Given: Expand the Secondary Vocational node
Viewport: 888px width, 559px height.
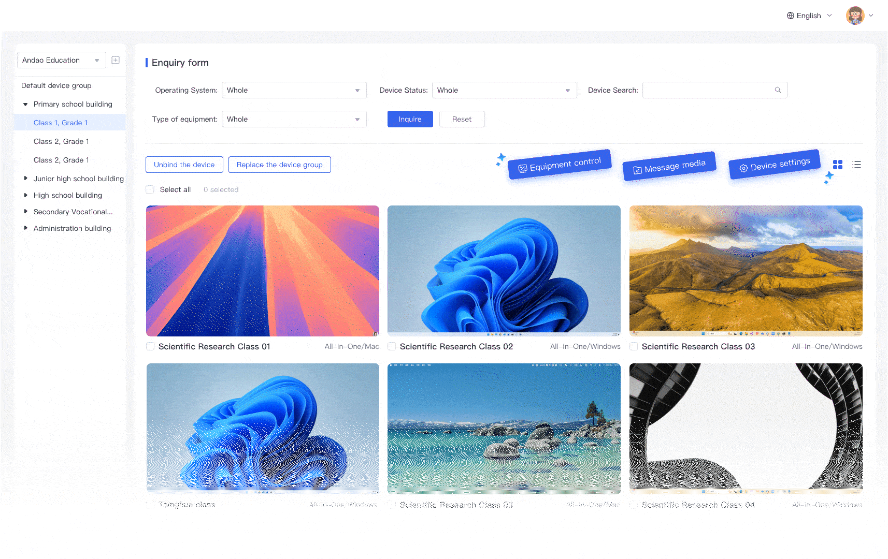Looking at the screenshot, I should click(25, 212).
